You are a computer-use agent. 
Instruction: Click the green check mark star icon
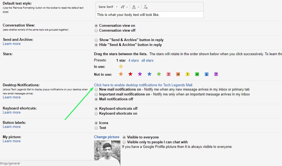[197, 74]
